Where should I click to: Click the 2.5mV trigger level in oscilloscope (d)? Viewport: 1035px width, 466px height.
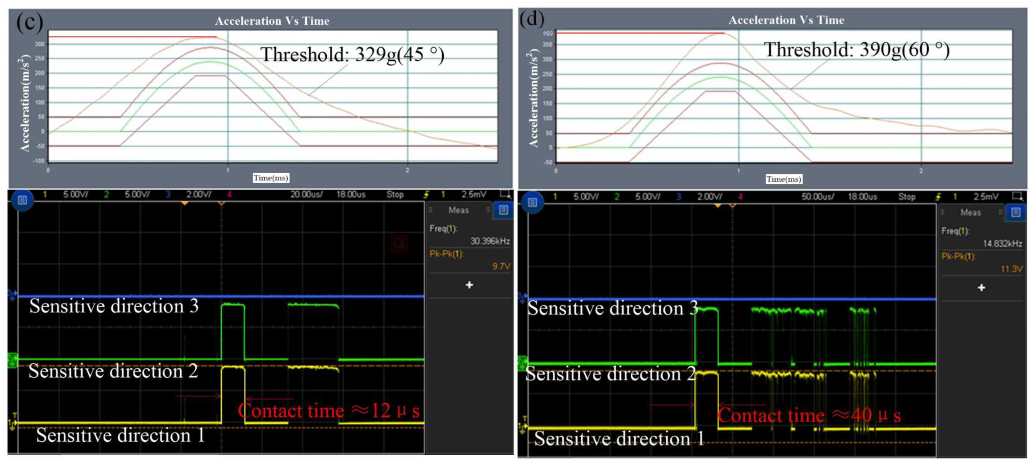986,197
